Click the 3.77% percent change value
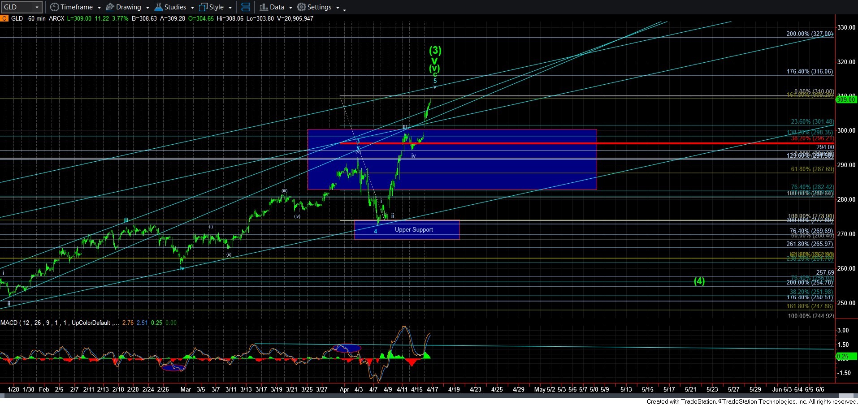Image resolution: width=858 pixels, height=405 pixels. pyautogui.click(x=120, y=18)
